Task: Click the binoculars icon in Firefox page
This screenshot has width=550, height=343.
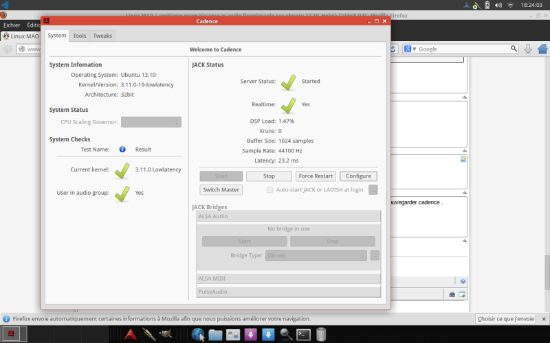Action: pyautogui.click(x=452, y=295)
